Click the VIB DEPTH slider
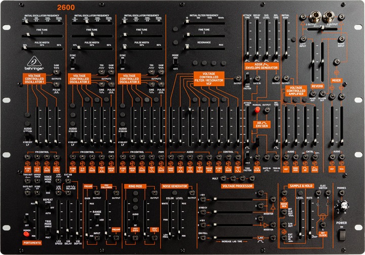Screen dimensions: 365x255 pos(78,220)
